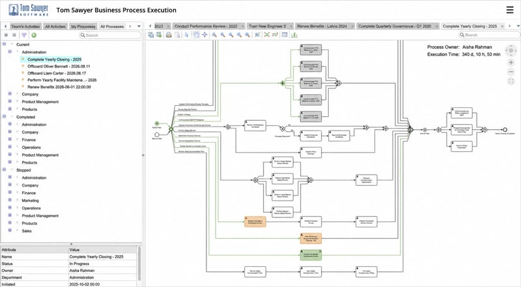Switch to All Activities tab

pos(55,26)
